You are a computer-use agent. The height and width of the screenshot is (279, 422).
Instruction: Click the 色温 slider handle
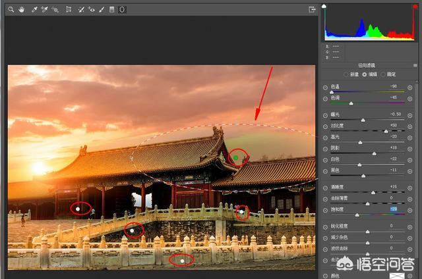[332, 92]
